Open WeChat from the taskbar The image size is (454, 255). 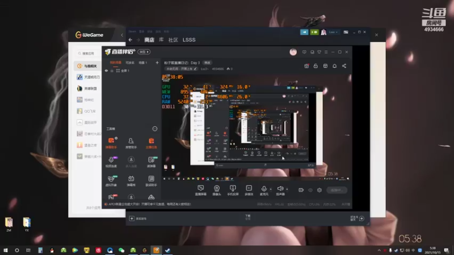pyautogui.click(x=121, y=250)
